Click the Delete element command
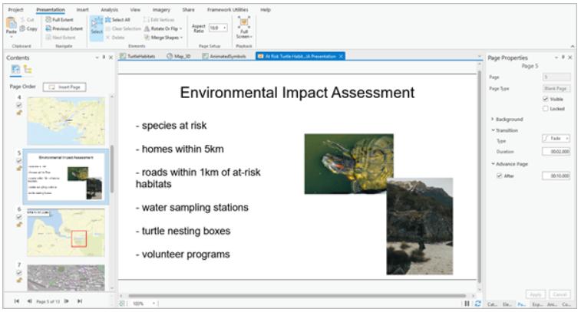581x312 pixels. click(115, 38)
